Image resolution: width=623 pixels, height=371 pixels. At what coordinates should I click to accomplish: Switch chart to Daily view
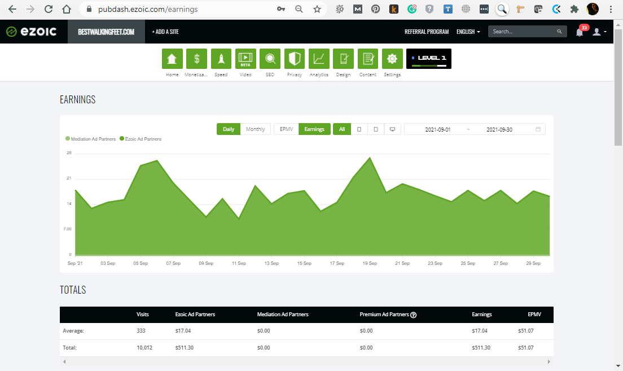click(229, 129)
